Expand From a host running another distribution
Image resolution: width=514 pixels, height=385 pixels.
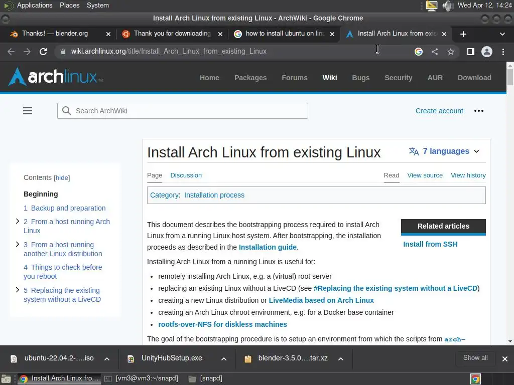[x=18, y=245]
